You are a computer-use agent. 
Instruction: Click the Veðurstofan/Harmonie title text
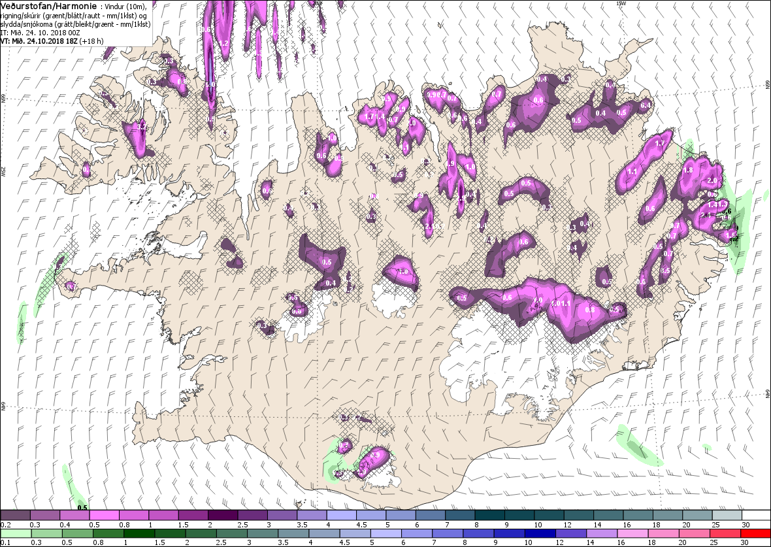(48, 6)
